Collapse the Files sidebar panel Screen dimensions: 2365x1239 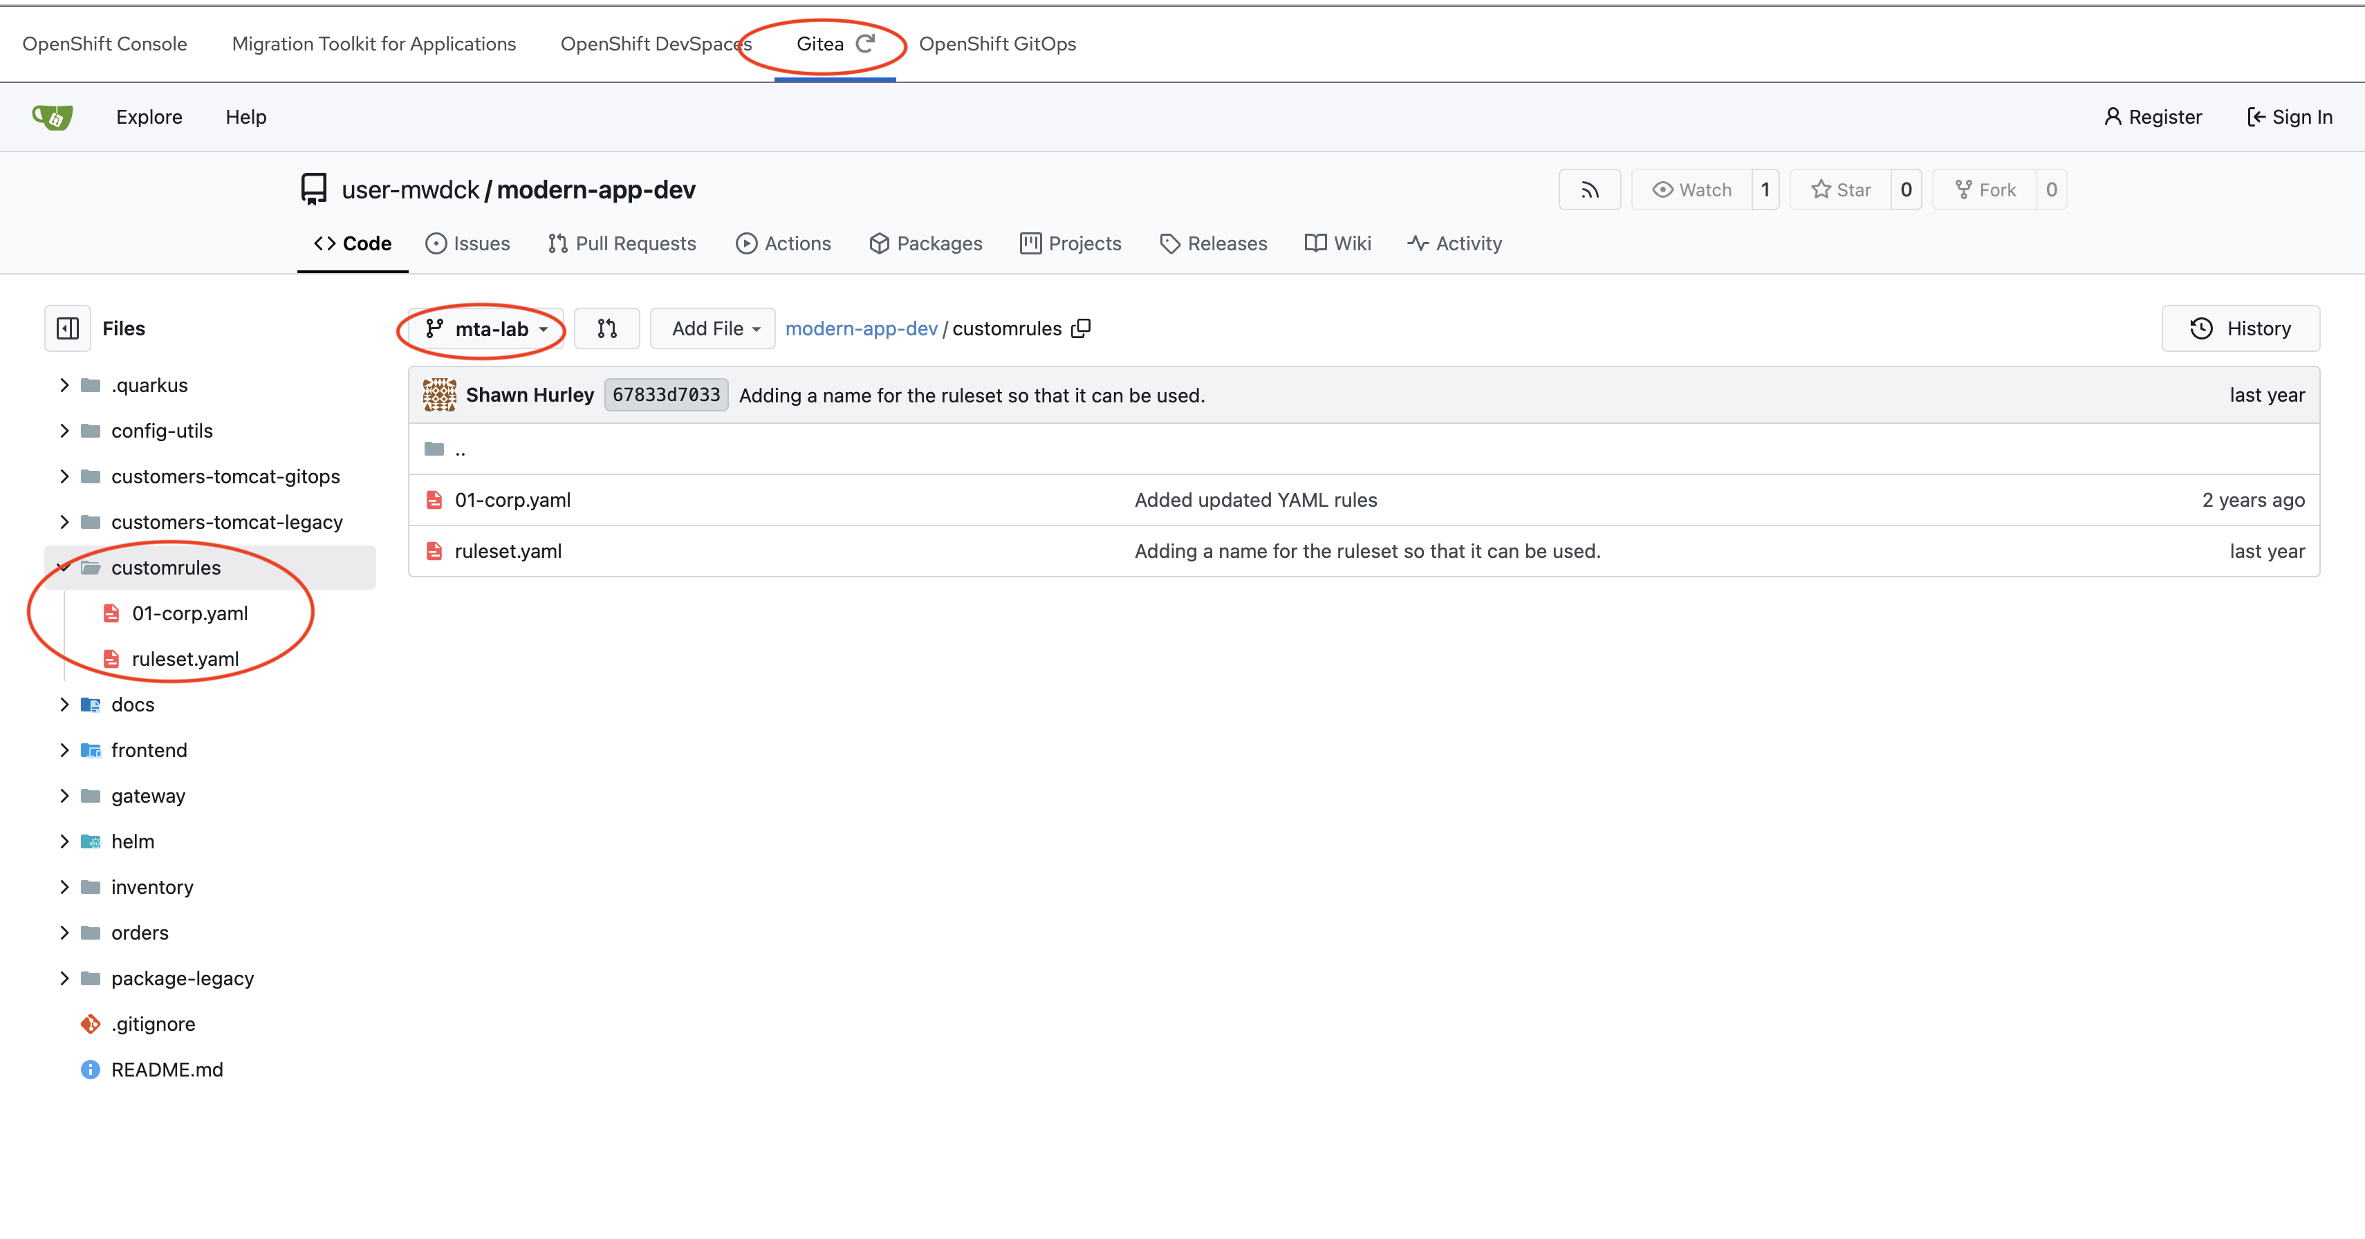coord(67,328)
